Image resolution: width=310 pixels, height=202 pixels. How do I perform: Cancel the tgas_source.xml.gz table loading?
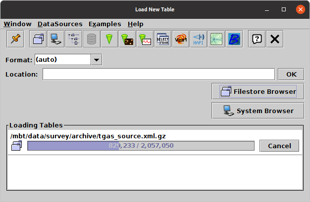click(x=279, y=146)
